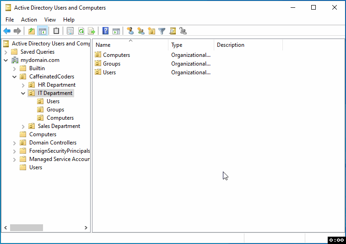Open Properties toolbar icon
346x244 pixels.
pos(70,31)
